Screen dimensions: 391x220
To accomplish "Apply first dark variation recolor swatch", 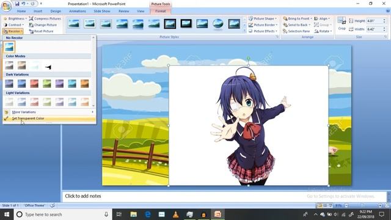I will click(9, 84).
